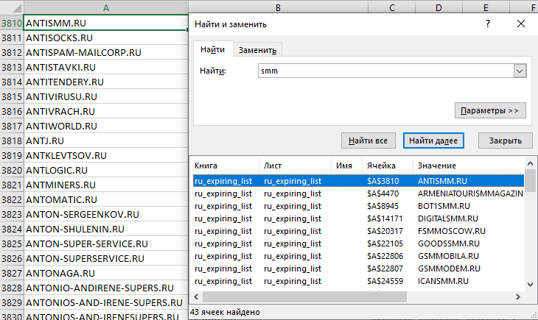This screenshot has height=320, width=538.
Task: Expand the search history dropdown arrow
Action: pos(520,71)
